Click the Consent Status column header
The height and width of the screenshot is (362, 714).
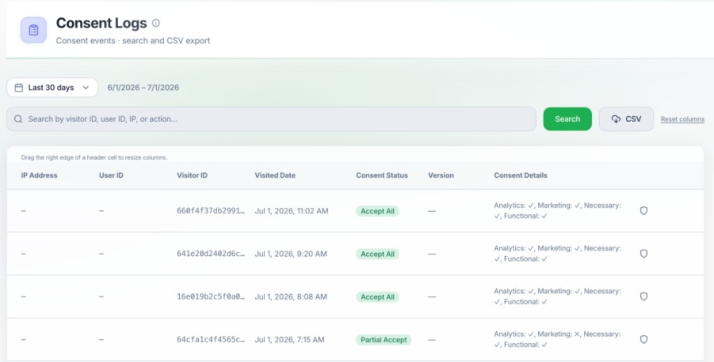click(x=381, y=175)
